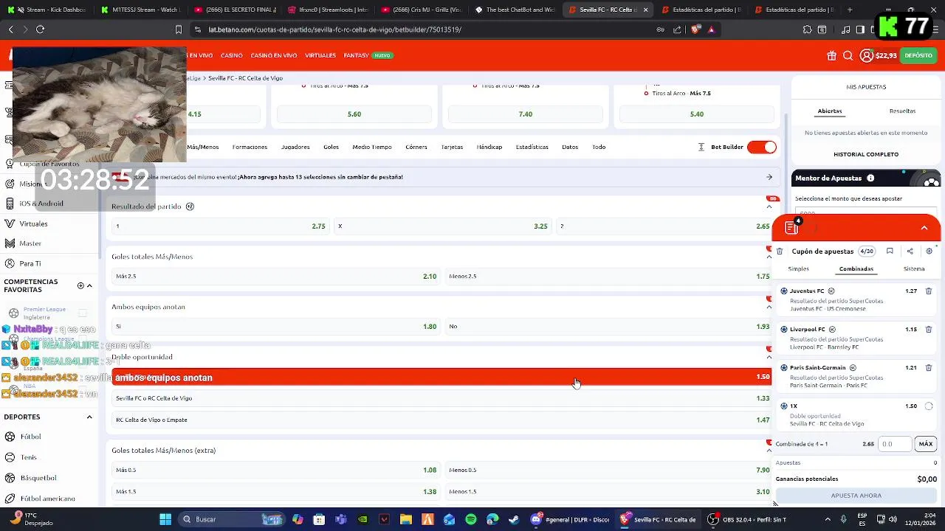Screen dimensions: 945x531
Task: Bookmark this page in the address bar
Action: click(178, 29)
